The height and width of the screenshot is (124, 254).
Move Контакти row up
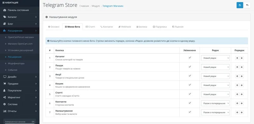[237, 103]
